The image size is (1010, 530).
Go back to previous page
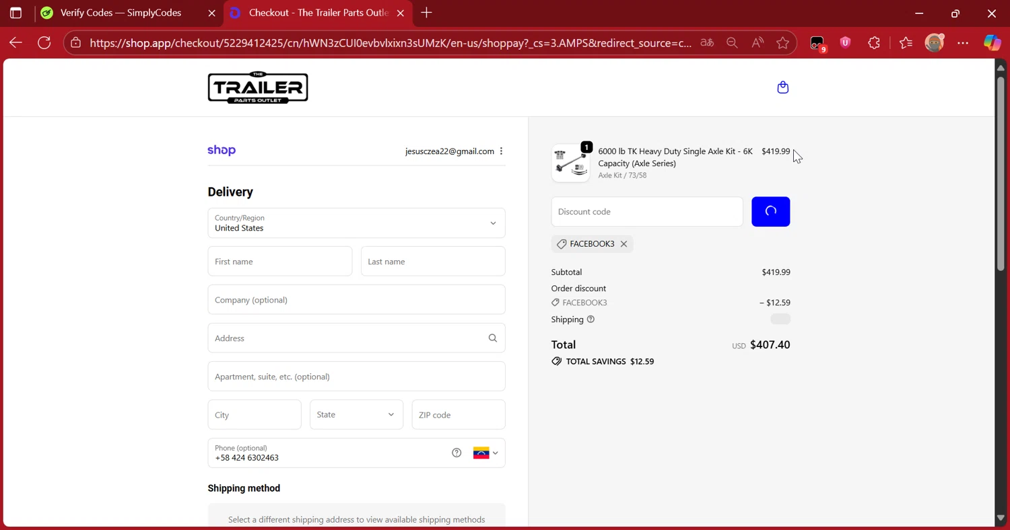click(16, 43)
